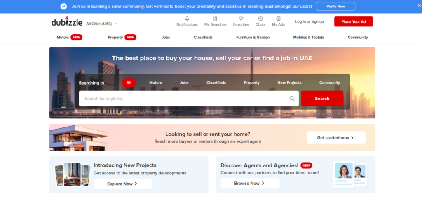Click 'Looking to sell or rent your home?' text
The width and height of the screenshot is (422, 198).
click(x=208, y=134)
